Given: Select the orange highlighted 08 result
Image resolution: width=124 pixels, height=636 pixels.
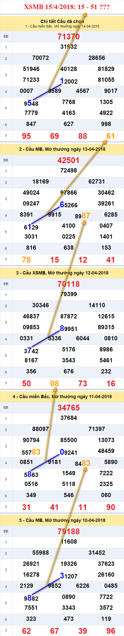Looking at the screenshot, I should point(55,383).
